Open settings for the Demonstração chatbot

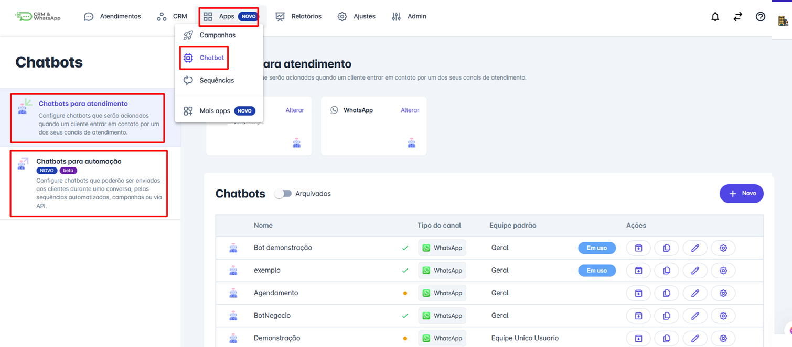pyautogui.click(x=723, y=338)
